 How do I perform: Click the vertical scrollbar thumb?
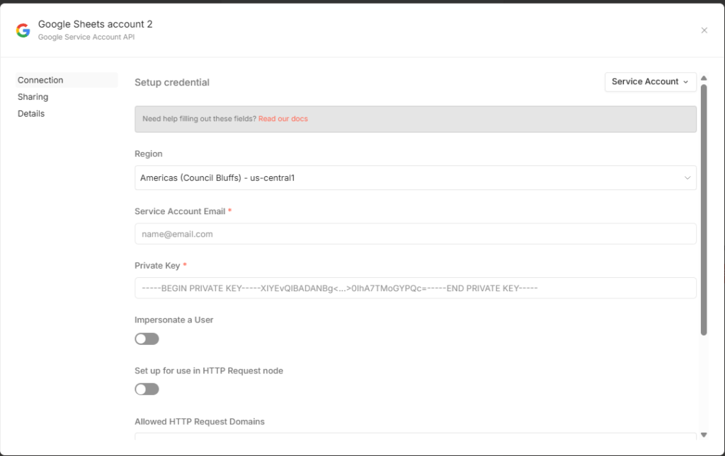click(x=704, y=212)
